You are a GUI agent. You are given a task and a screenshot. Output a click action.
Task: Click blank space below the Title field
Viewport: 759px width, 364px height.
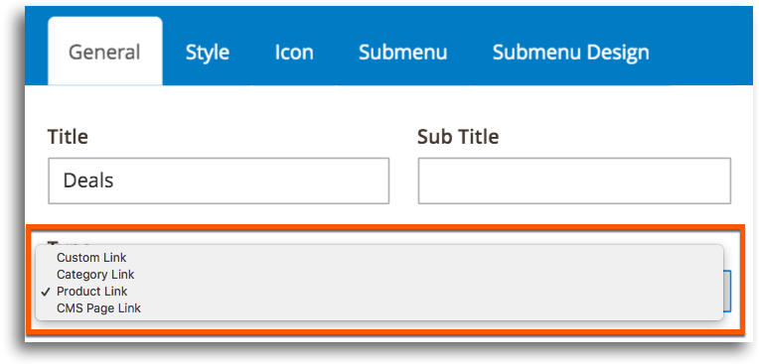(x=219, y=213)
